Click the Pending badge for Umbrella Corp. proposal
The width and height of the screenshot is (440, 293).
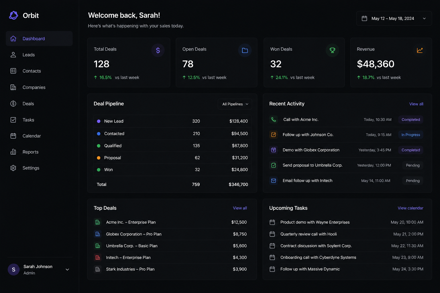point(412,165)
